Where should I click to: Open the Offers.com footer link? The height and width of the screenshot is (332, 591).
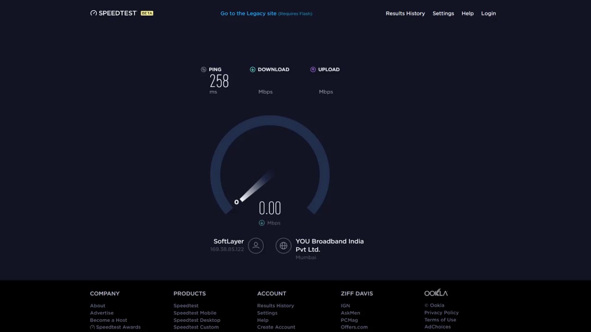[354, 327]
